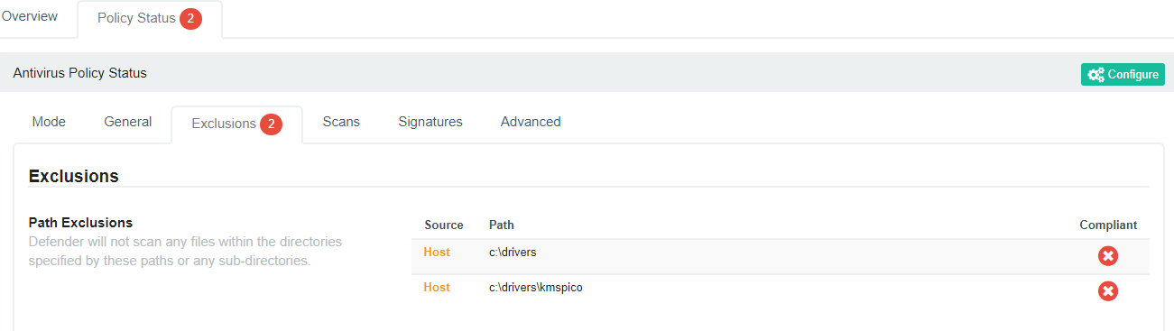1174x331 pixels.
Task: Open the Policy Status tab
Action: pos(150,19)
